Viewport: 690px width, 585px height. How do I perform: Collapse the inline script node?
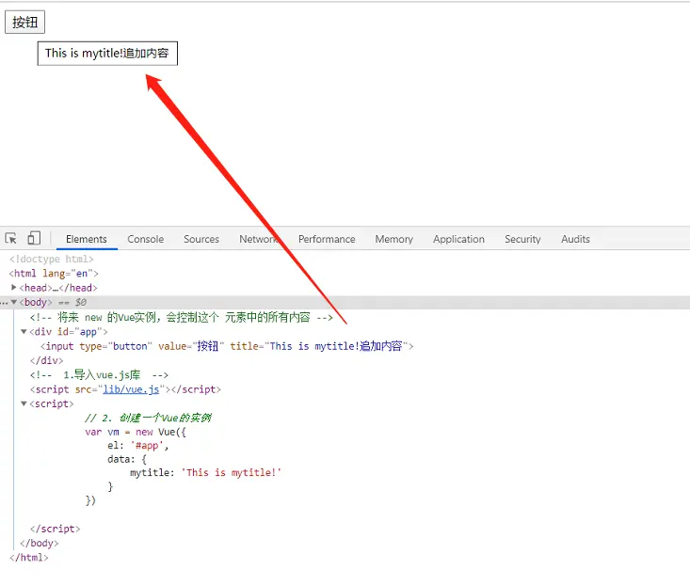click(24, 403)
